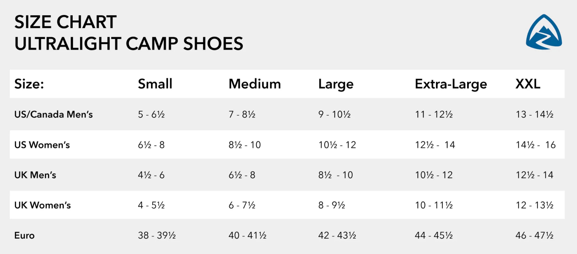Viewport: 577px width, 254px height.
Task: Click UK Men's Medium value 6½ - 8
Action: [242, 175]
